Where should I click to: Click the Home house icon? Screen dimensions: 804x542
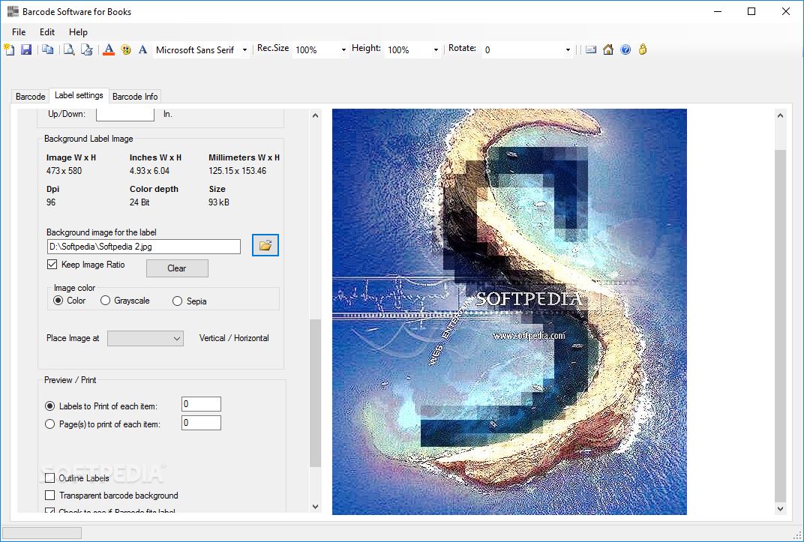point(608,49)
